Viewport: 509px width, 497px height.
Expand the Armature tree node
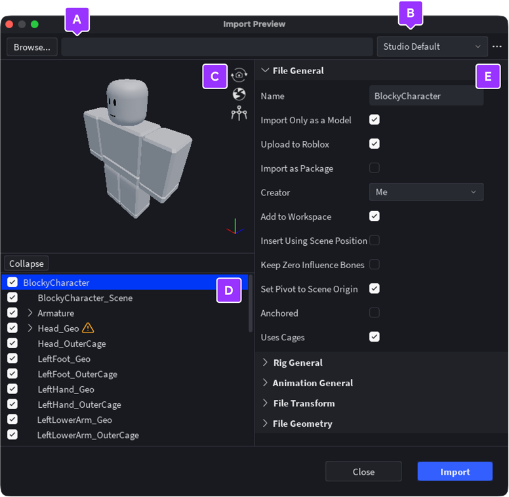tap(30, 313)
